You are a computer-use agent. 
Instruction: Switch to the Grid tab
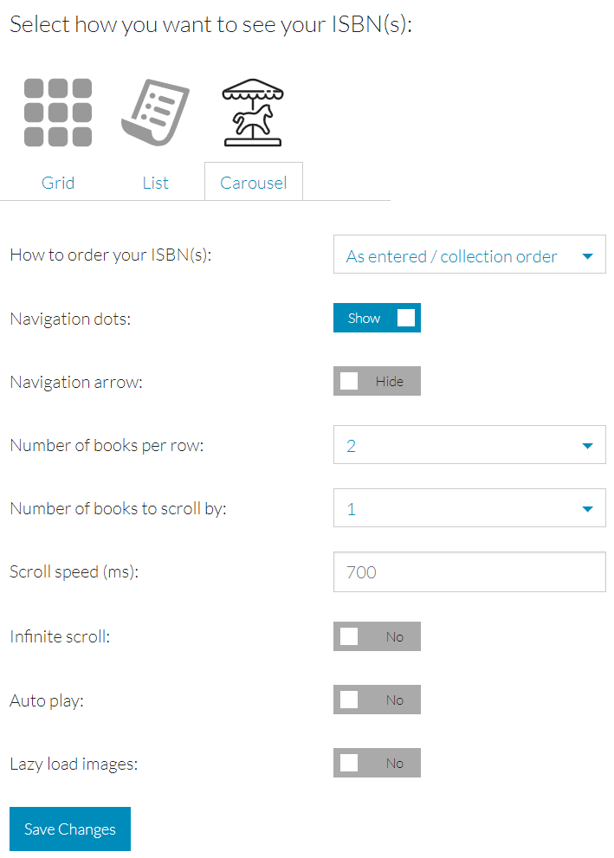pos(58,183)
